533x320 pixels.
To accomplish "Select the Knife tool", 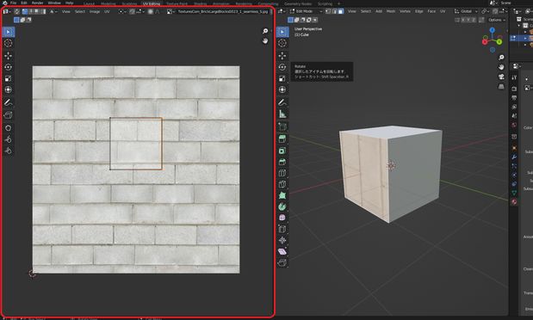I will point(282,184).
